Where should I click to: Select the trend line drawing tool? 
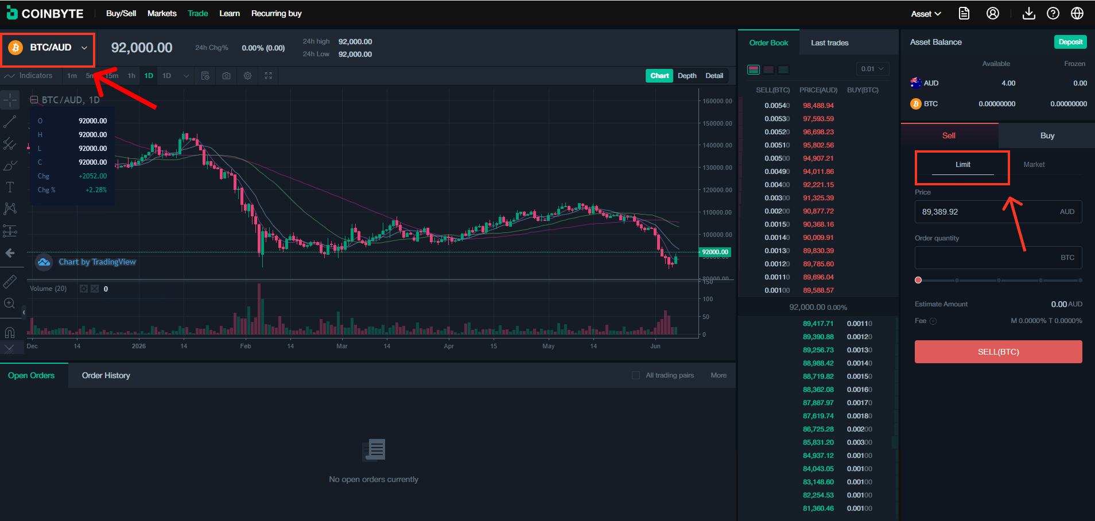click(x=10, y=122)
